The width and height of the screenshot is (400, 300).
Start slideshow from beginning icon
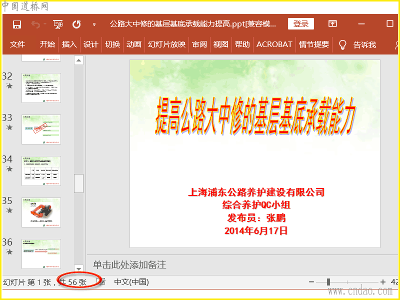point(58,24)
